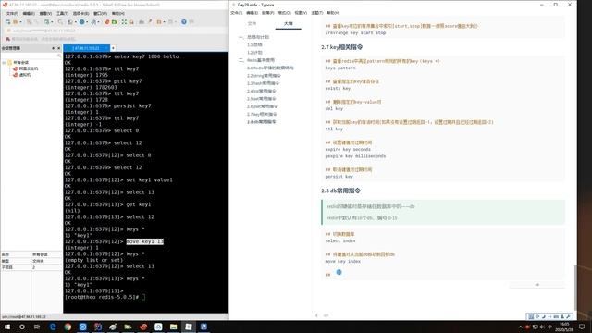Jump to outline item 2.4 list常用指令
This screenshot has height=333, width=592.
(x=262, y=91)
